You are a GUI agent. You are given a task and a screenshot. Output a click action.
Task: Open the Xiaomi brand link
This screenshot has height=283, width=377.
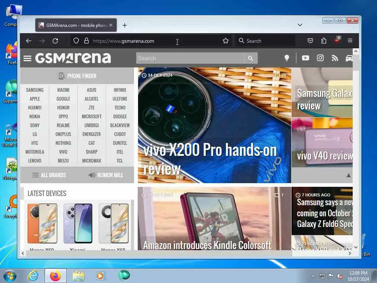tap(63, 90)
